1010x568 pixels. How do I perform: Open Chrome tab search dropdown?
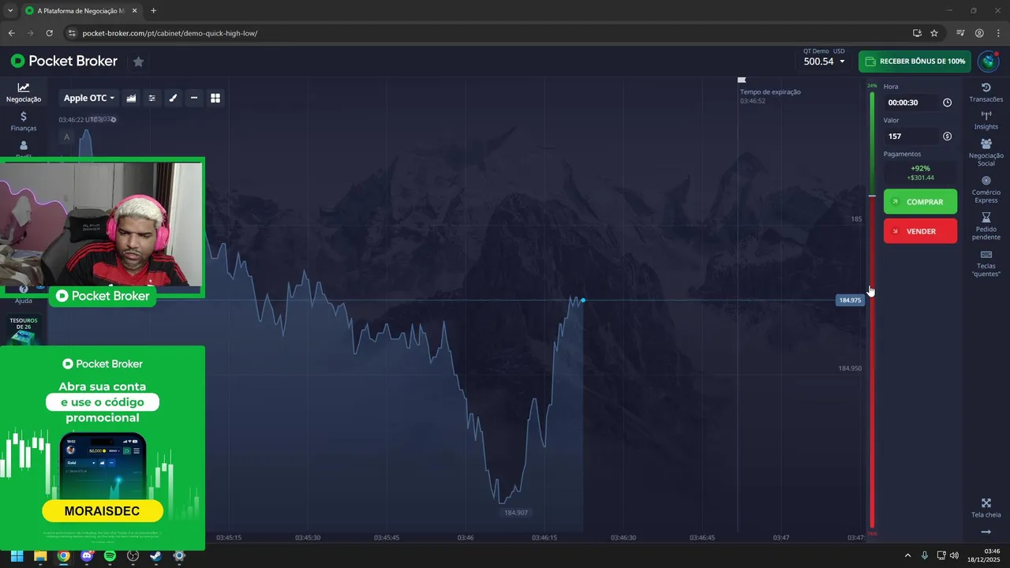pyautogui.click(x=10, y=11)
